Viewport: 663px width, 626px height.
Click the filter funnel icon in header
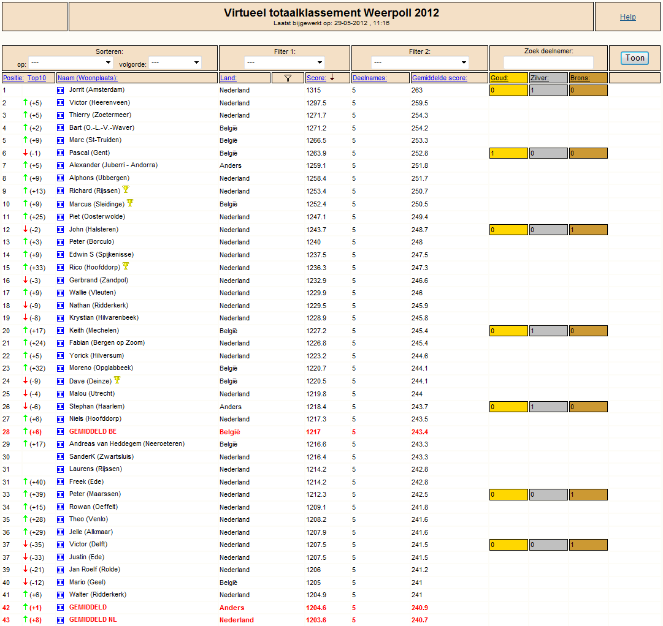pyautogui.click(x=288, y=78)
